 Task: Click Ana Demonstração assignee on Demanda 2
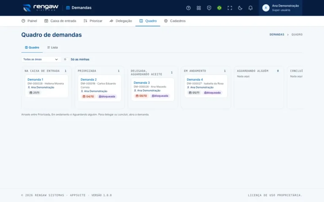click(x=94, y=91)
